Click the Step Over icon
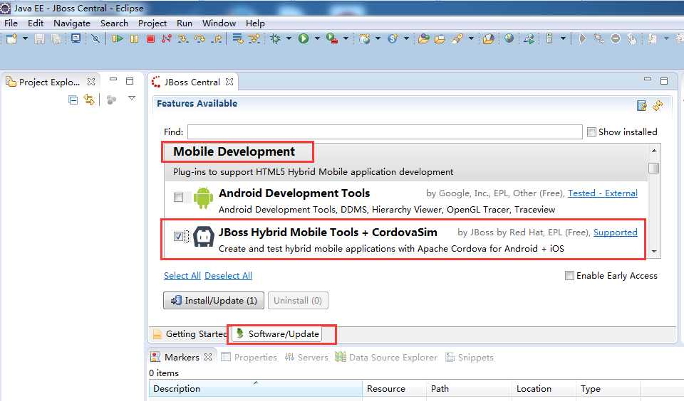Viewport: 684px width, 401px height. point(199,39)
